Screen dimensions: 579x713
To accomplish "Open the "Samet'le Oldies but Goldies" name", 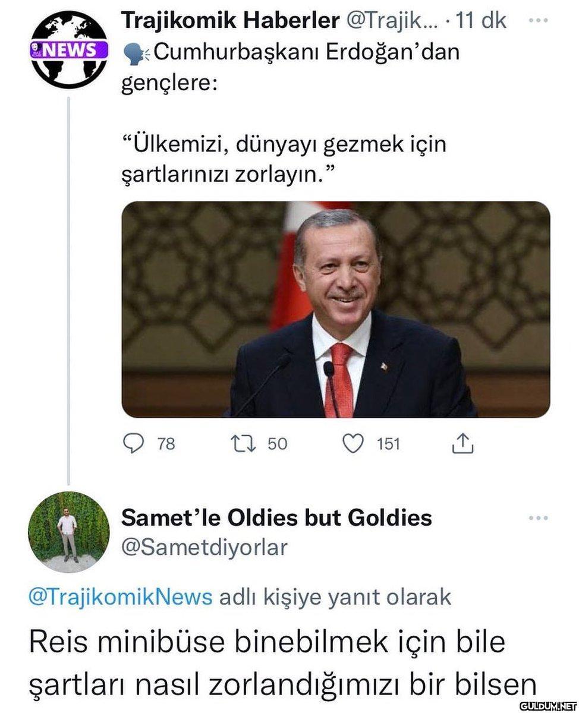I will (276, 518).
